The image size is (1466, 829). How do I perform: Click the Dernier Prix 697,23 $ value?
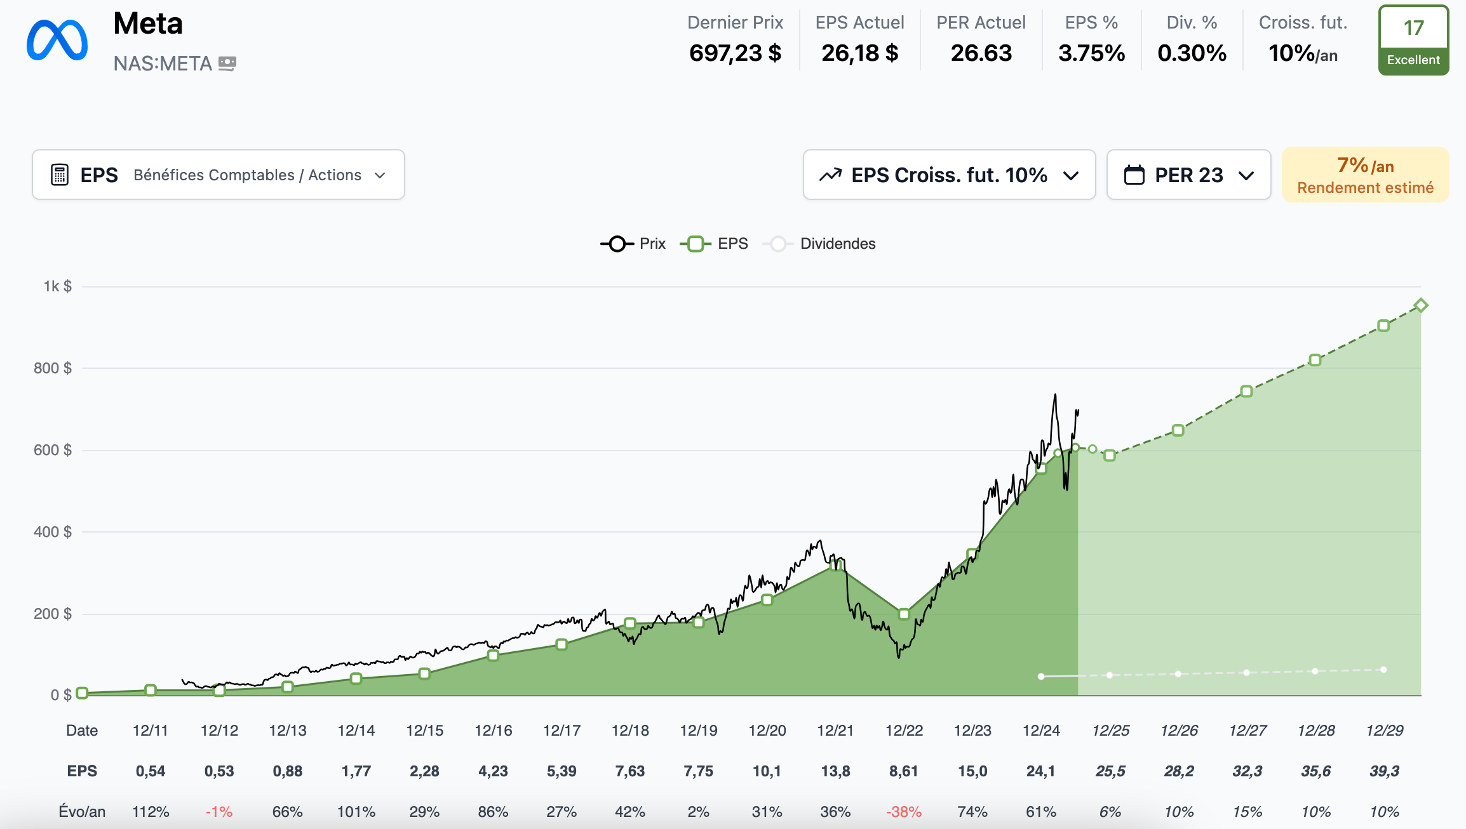[x=735, y=53]
